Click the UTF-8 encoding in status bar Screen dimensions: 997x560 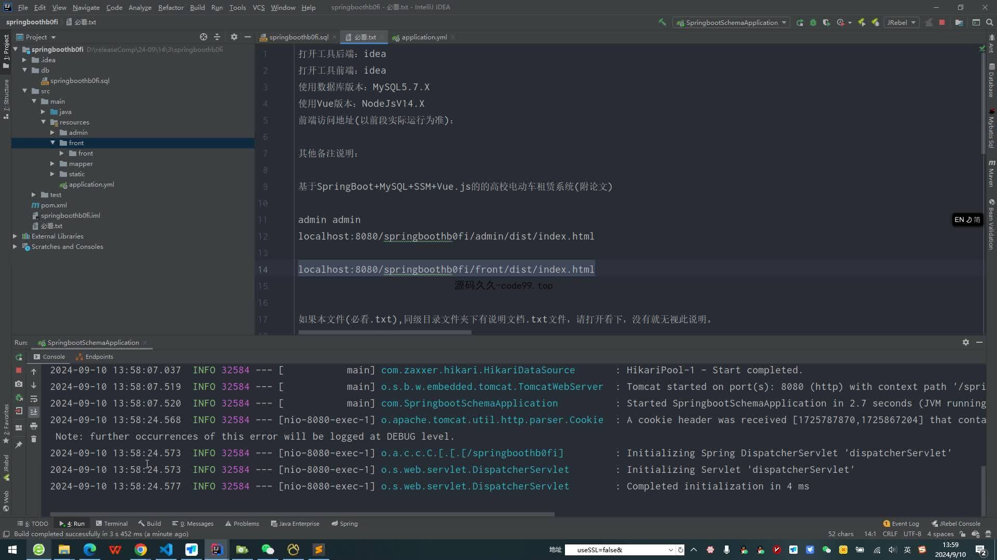pos(912,534)
